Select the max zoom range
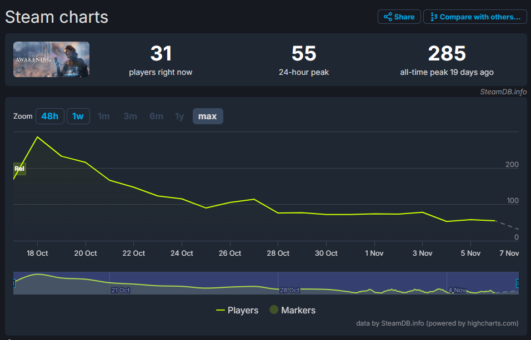The image size is (531, 340). [208, 116]
